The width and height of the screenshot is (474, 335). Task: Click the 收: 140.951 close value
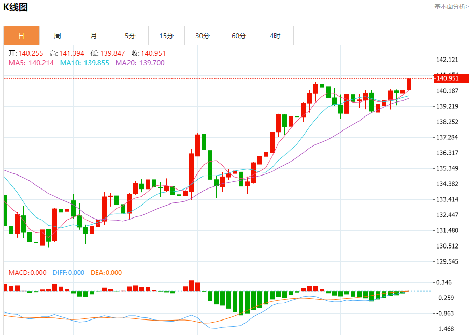click(x=149, y=53)
